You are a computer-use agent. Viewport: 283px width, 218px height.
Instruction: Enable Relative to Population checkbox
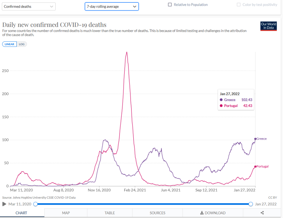[170, 5]
